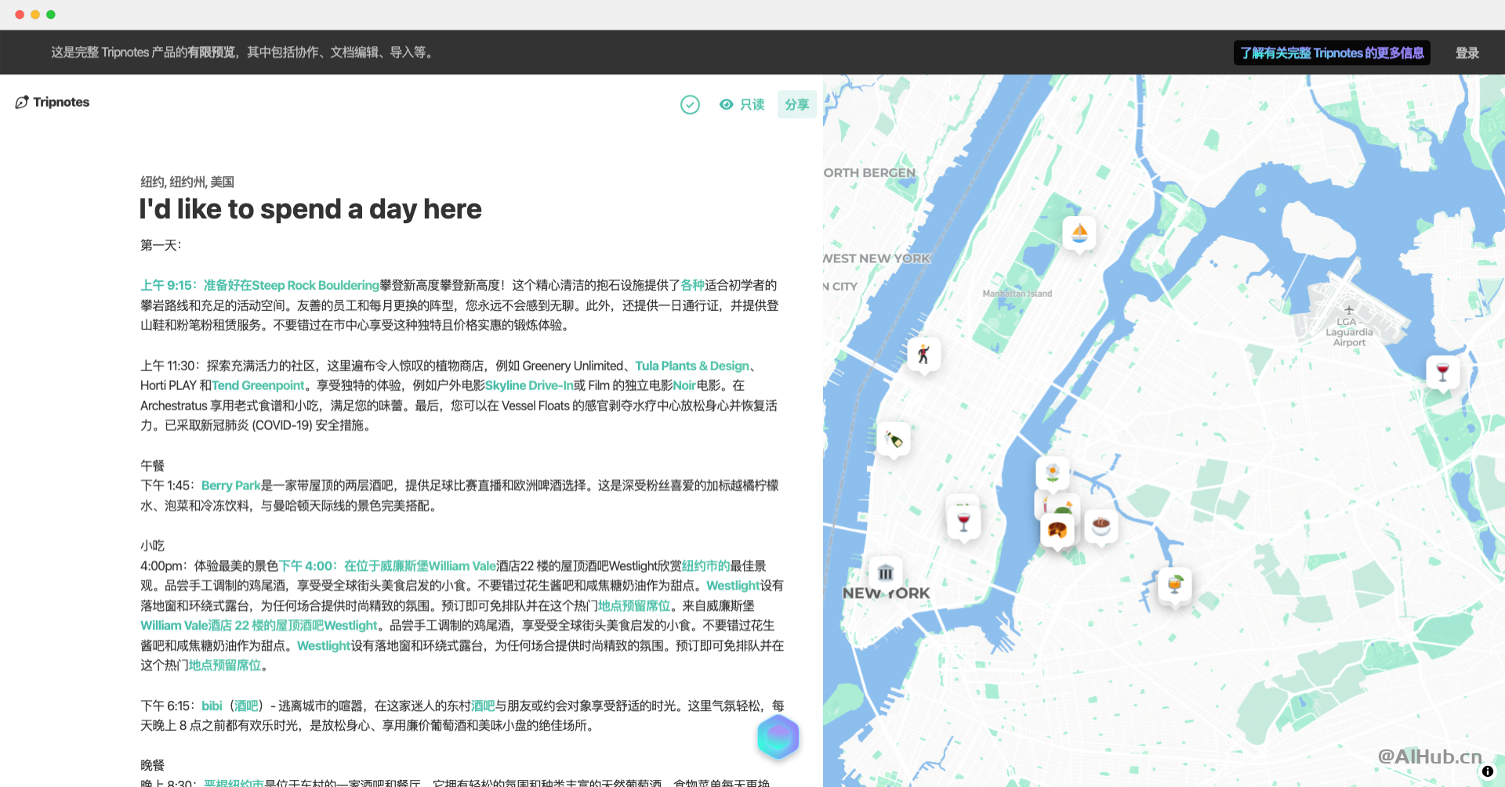Click the 午餐 section heading
This screenshot has height=787, width=1505.
click(152, 465)
